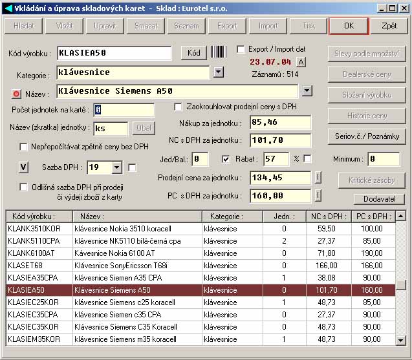Click the scroll up arrow of the table
412x360 pixels.
click(400, 216)
